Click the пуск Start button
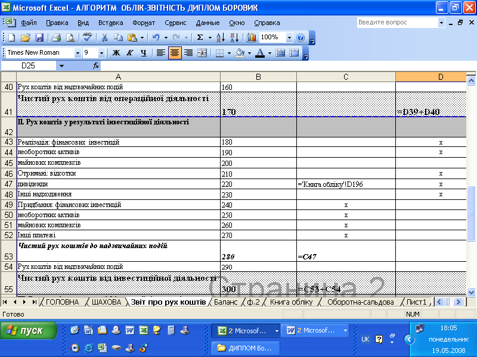Image resolution: width=477 pixels, height=357 pixels. (29, 330)
